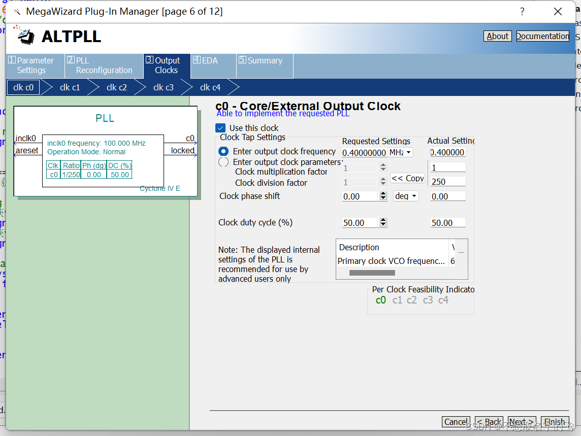Image resolution: width=581 pixels, height=436 pixels.
Task: Click the < Back button
Action: 489,422
